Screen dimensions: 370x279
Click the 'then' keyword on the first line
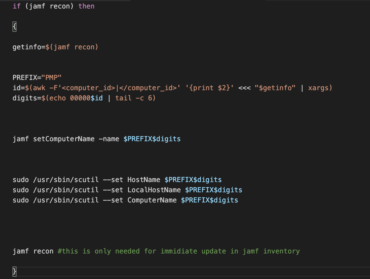86,6
